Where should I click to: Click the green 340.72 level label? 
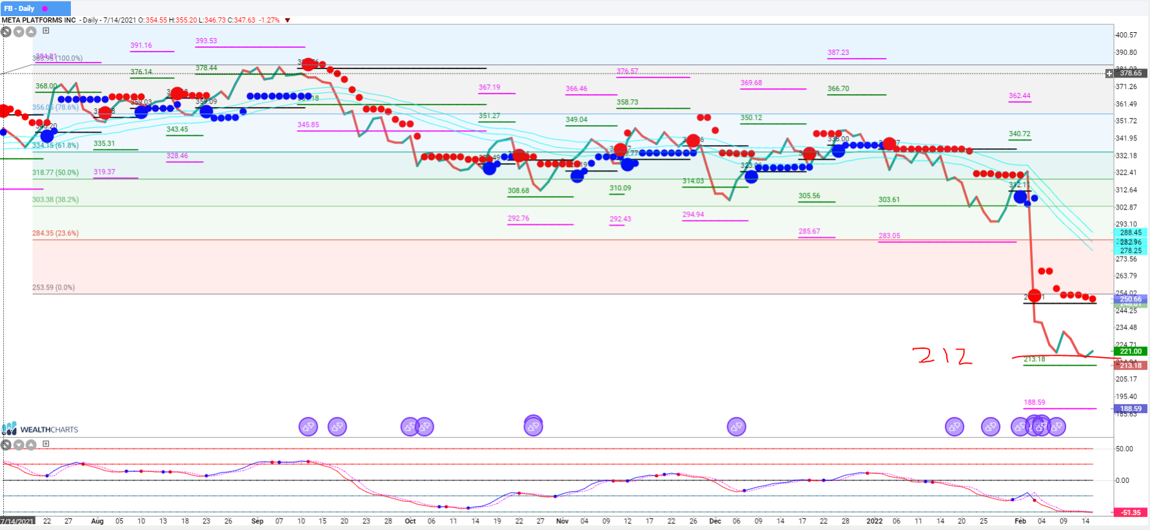tap(1020, 134)
